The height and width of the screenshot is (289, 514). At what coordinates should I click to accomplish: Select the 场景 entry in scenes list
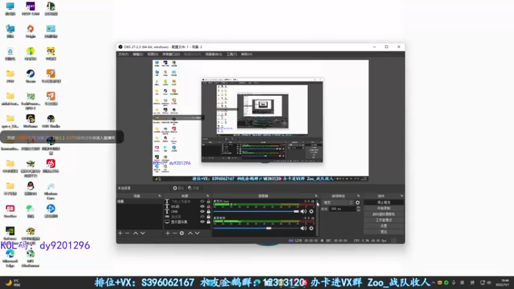click(x=139, y=202)
